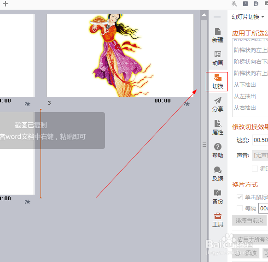The image size is (268, 262).
Task: Click the animation star under the left slide
Action: point(28,104)
